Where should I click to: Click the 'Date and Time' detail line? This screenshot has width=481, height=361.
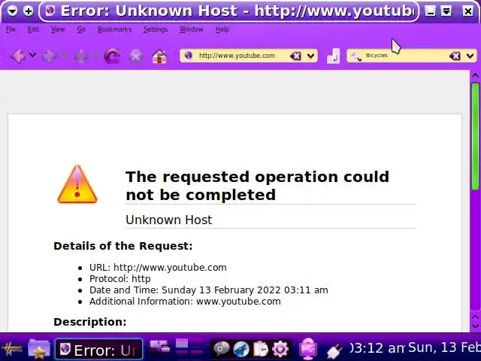[209, 290]
